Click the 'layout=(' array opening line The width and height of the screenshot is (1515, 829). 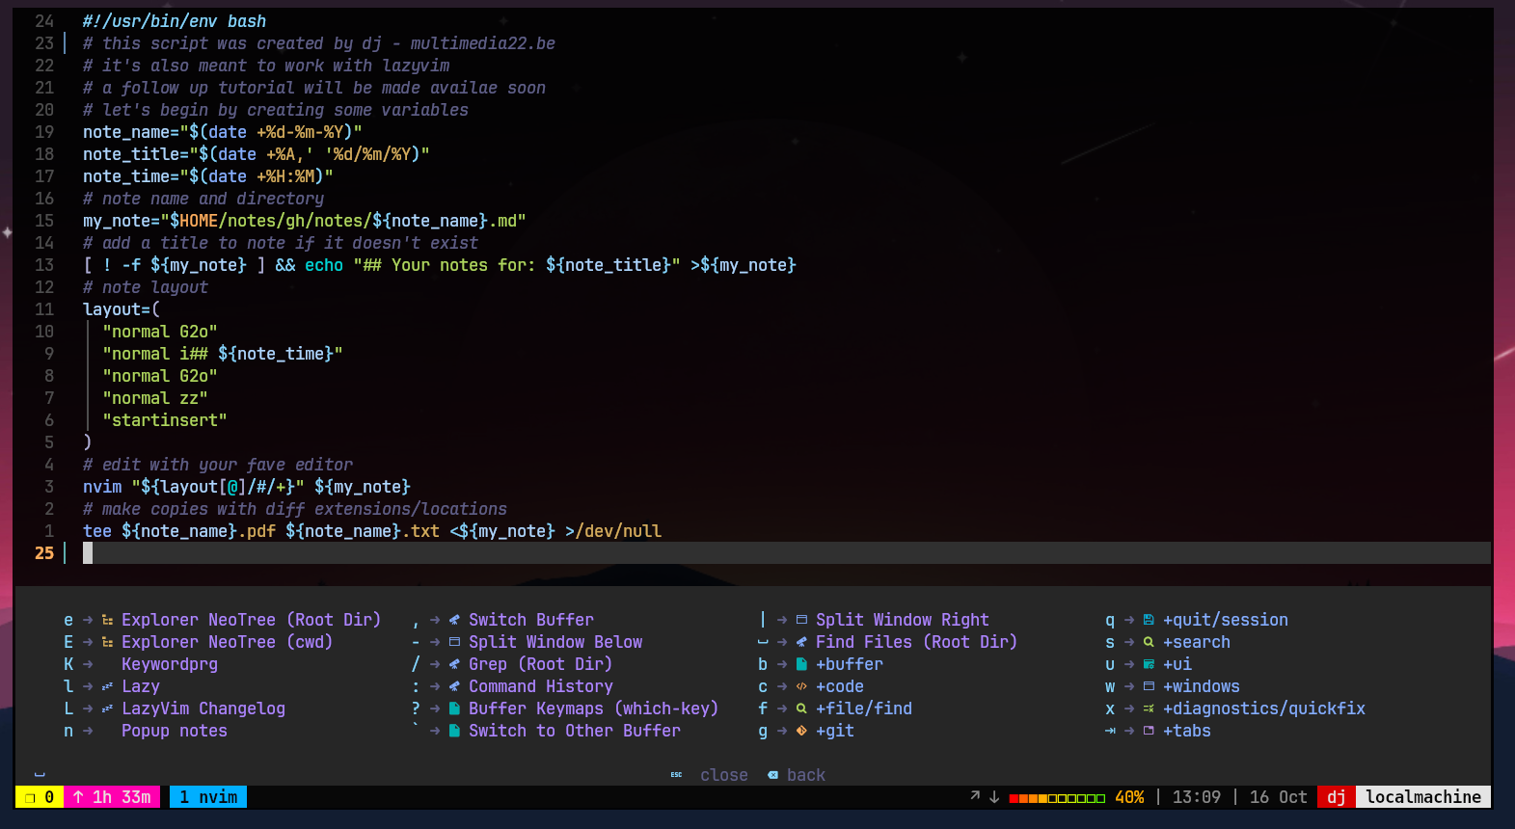coord(122,309)
